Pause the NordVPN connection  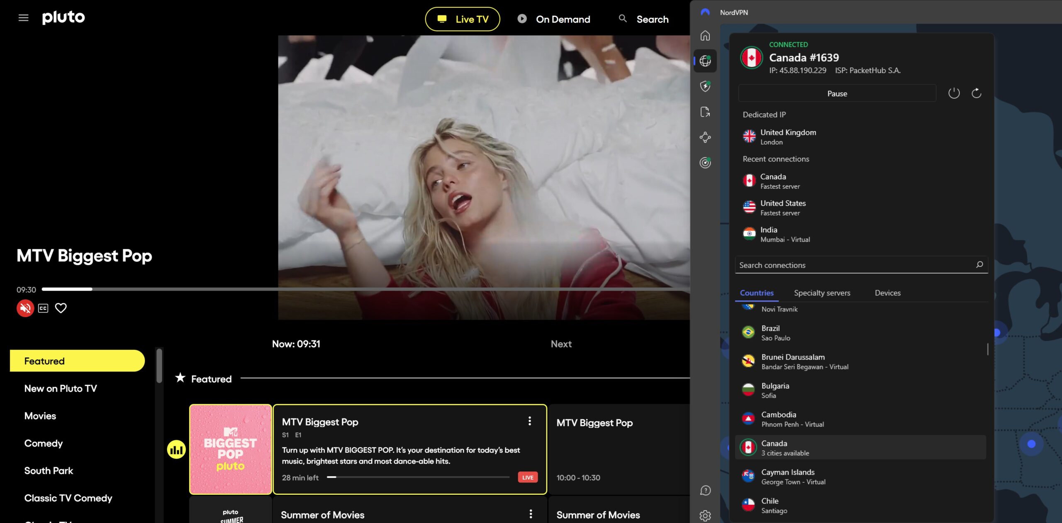[x=837, y=93]
